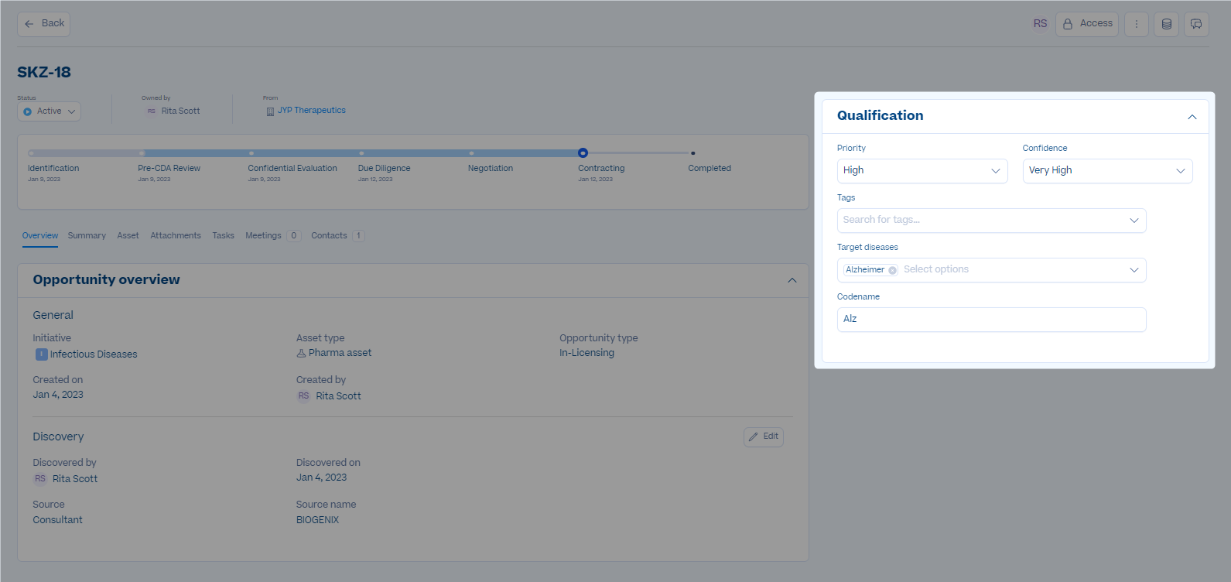Open the comments chat icon
This screenshot has height=582, width=1231.
click(1196, 24)
